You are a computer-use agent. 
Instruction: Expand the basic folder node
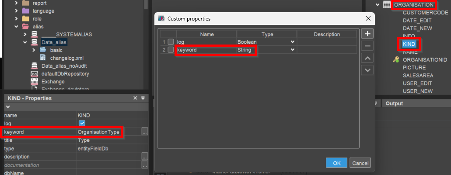(x=34, y=50)
